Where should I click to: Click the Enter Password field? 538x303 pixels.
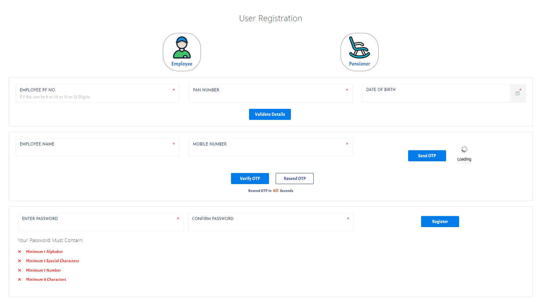point(100,222)
